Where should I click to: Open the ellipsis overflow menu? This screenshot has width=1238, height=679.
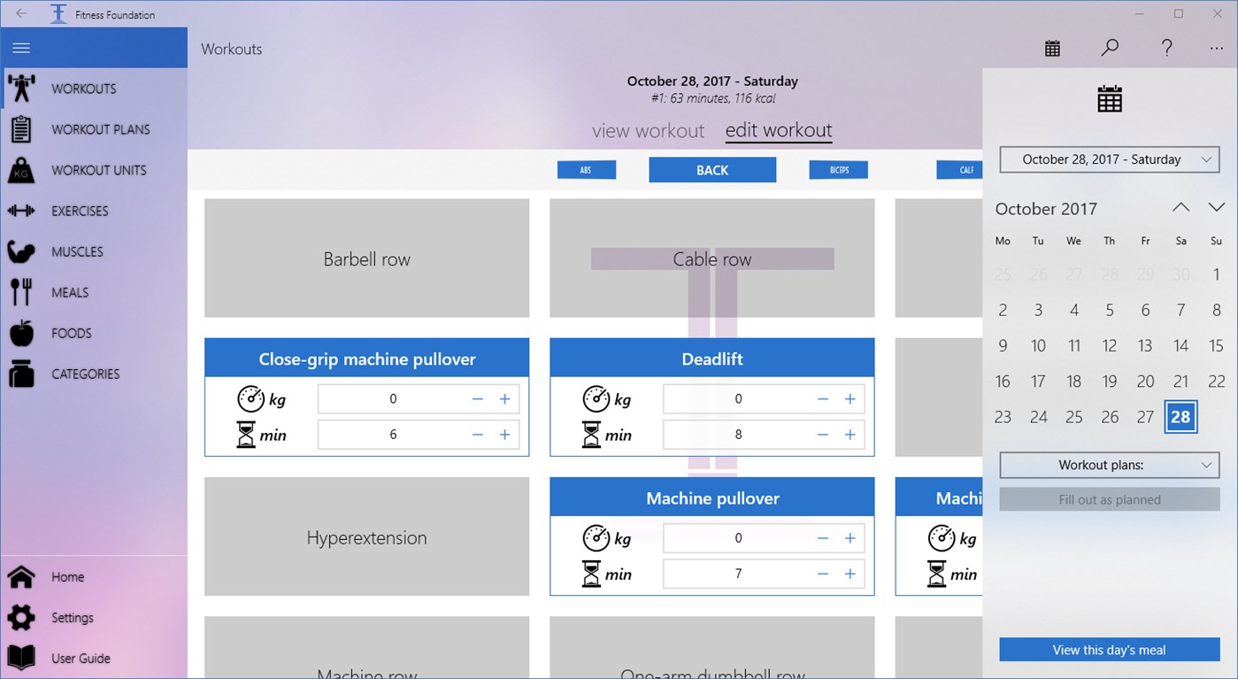click(x=1218, y=48)
